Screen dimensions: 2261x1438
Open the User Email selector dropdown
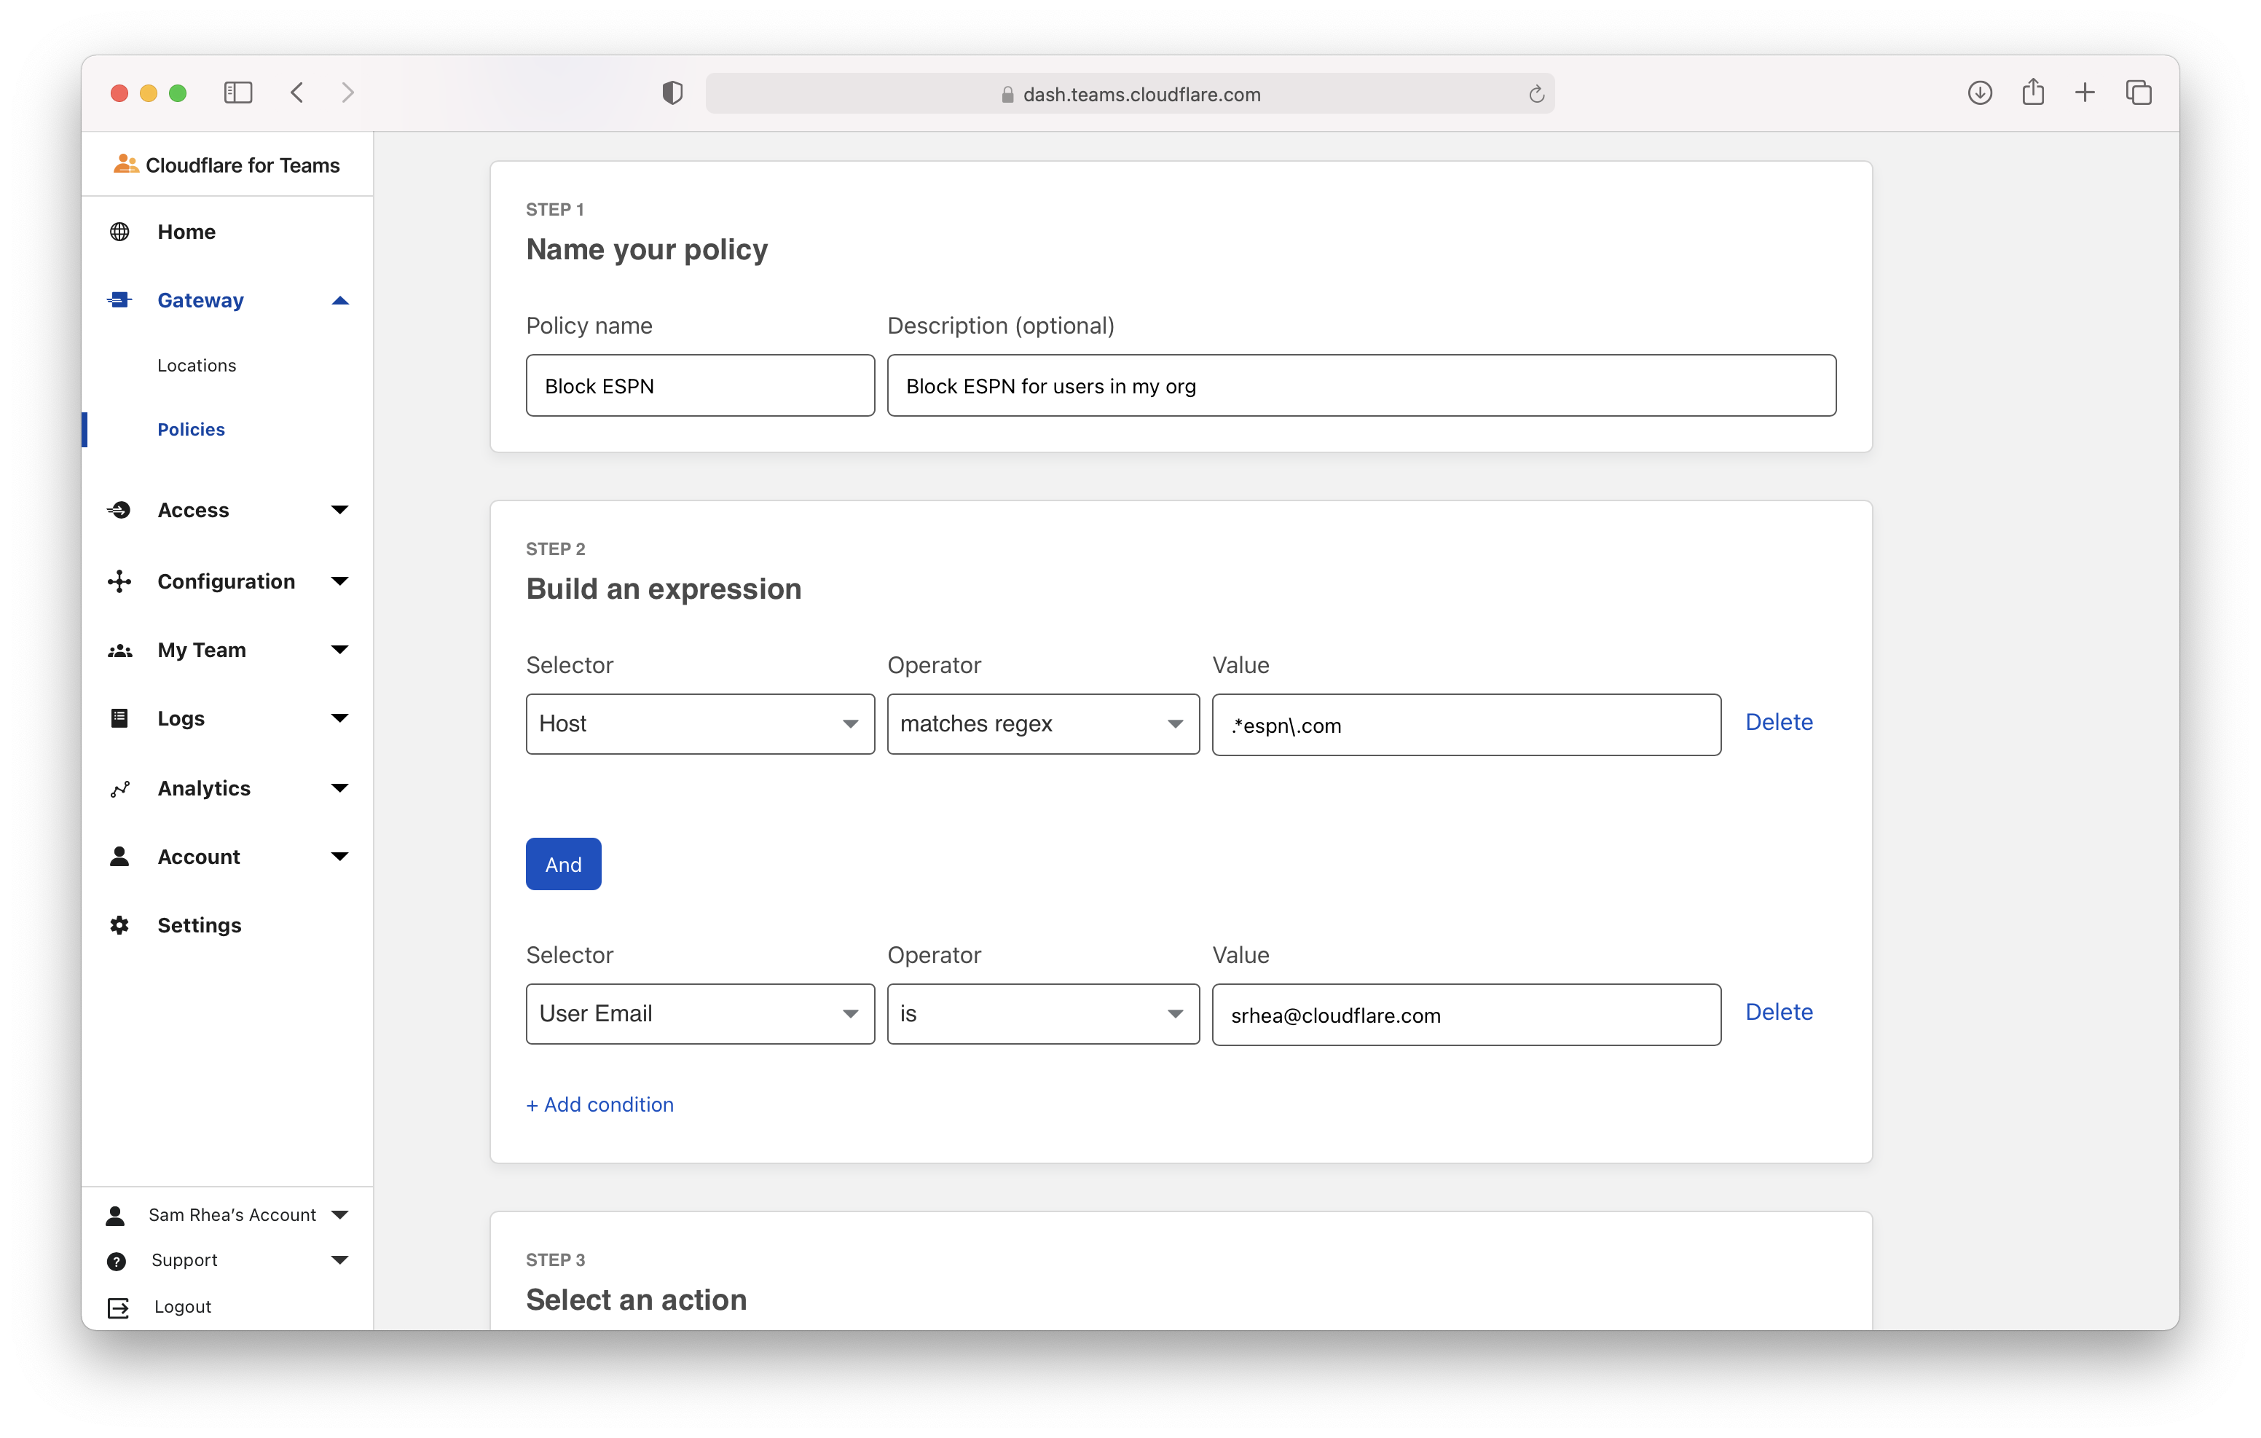click(699, 1015)
